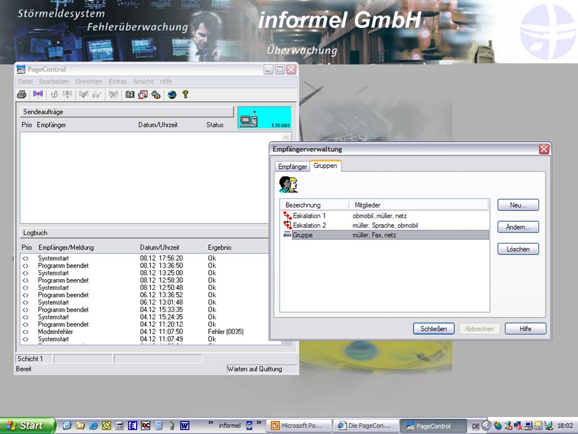The width and height of the screenshot is (578, 434).
Task: Open Internet Explorer from quick launch
Action: pyautogui.click(x=93, y=426)
